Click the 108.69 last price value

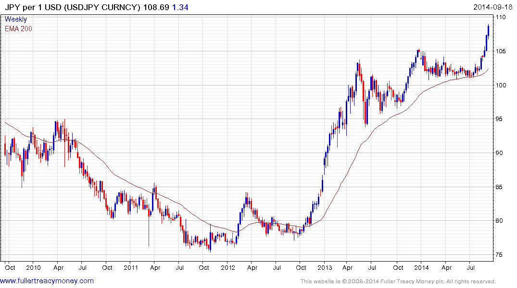tap(156, 7)
